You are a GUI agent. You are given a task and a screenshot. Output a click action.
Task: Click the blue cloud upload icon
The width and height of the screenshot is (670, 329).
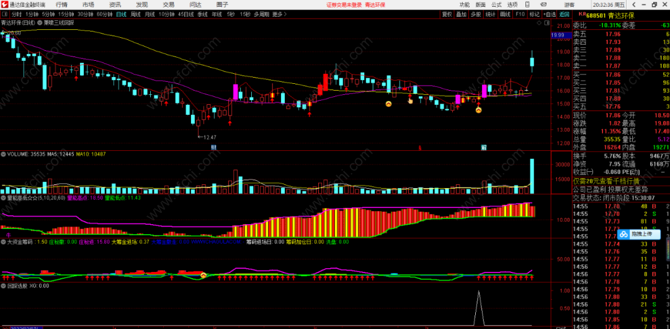click(x=624, y=234)
